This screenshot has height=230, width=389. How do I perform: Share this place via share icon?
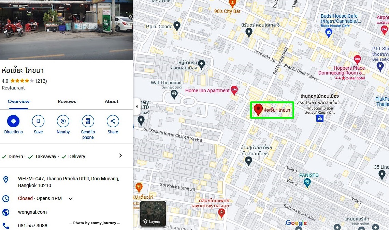113,121
